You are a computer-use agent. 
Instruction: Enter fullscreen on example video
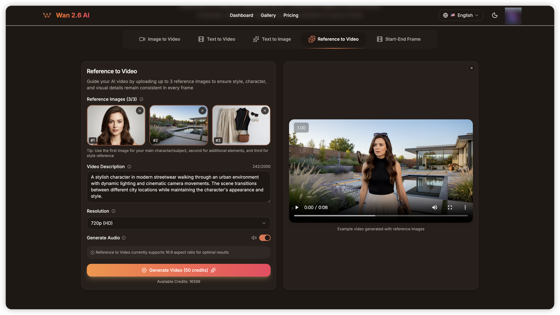click(450, 207)
